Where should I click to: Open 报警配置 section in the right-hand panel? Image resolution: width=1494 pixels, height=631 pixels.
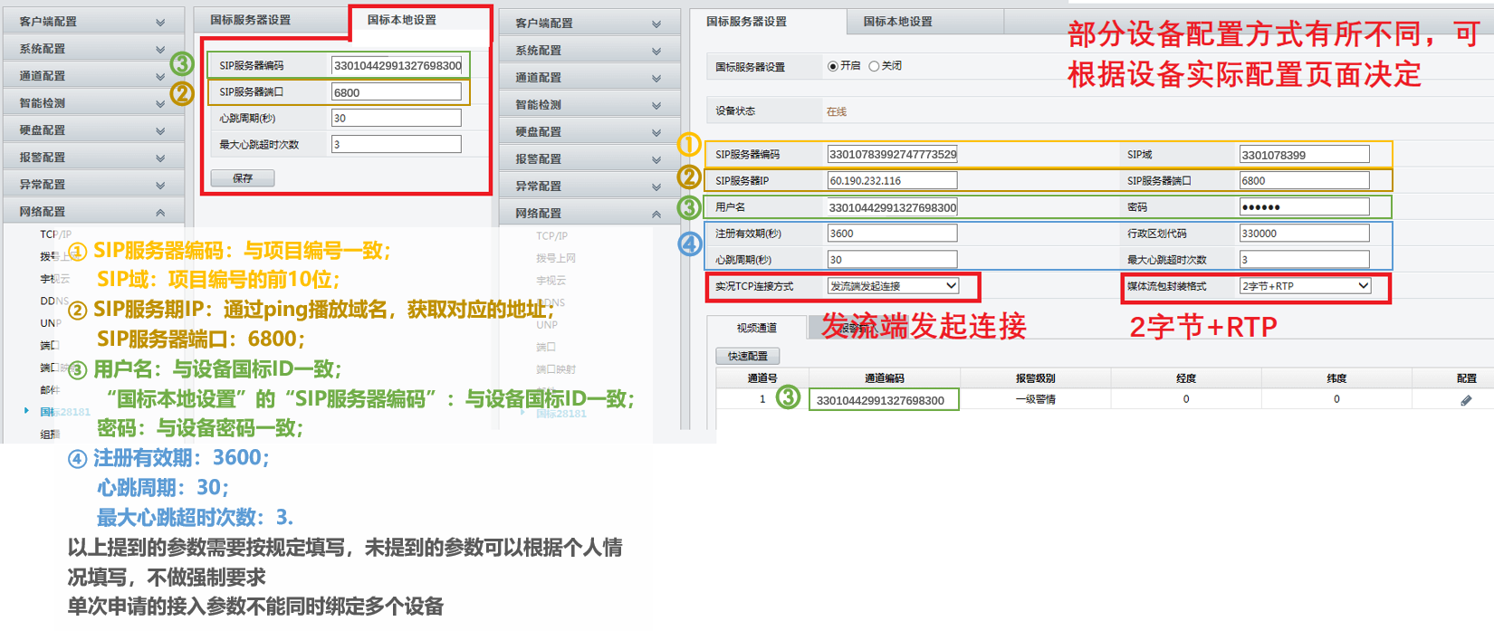pyautogui.click(x=589, y=159)
